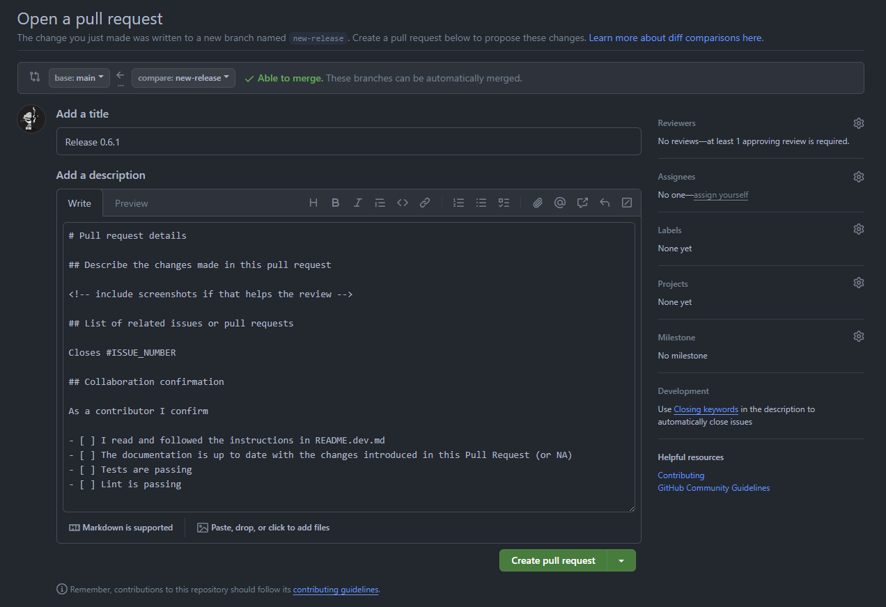The width and height of the screenshot is (886, 607).
Task: Open the Closing keywords link
Action: click(706, 409)
